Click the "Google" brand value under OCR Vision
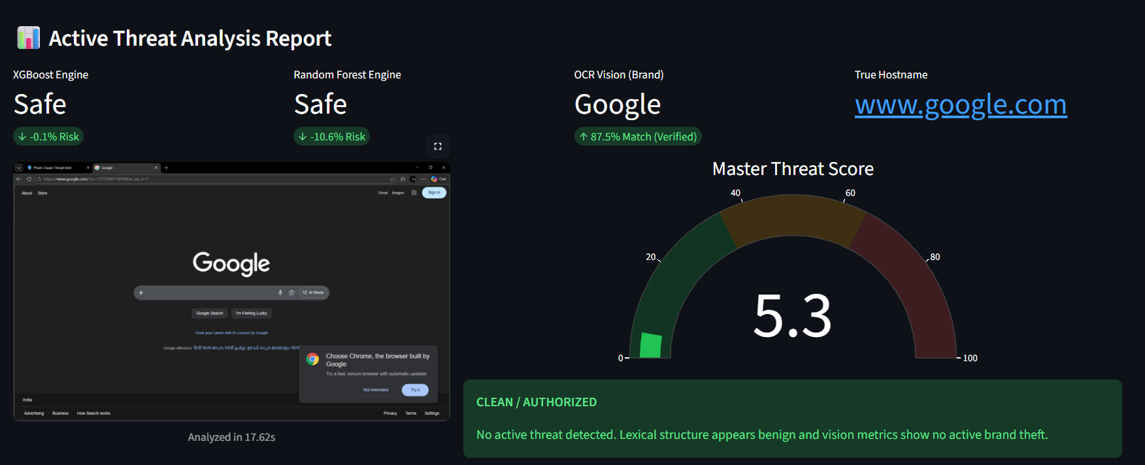This screenshot has height=465, width=1145. click(618, 104)
